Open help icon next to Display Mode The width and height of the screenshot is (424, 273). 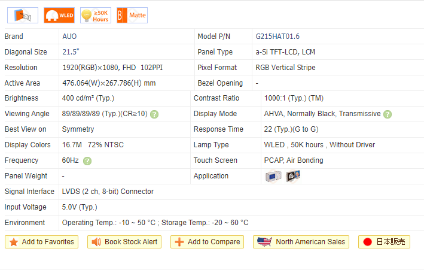(387, 114)
